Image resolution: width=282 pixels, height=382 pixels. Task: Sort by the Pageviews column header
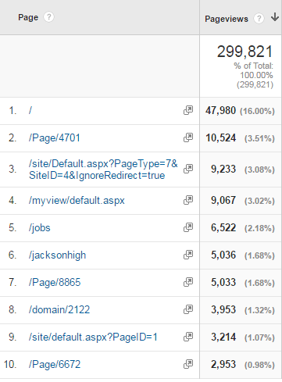(x=227, y=19)
